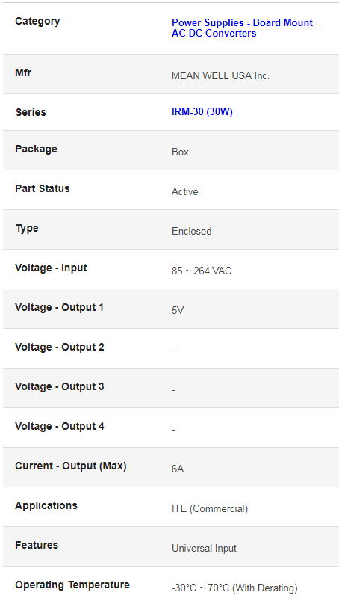Click the Mfr row label
Viewport: 339px width, 598px height.
(23, 73)
